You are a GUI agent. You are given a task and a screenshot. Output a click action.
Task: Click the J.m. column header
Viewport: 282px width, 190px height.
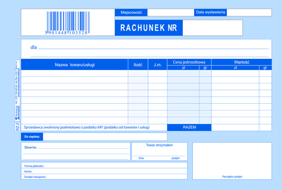pos(157,65)
